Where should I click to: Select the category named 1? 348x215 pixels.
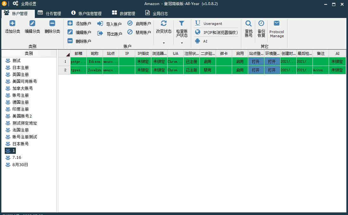tap(10, 151)
